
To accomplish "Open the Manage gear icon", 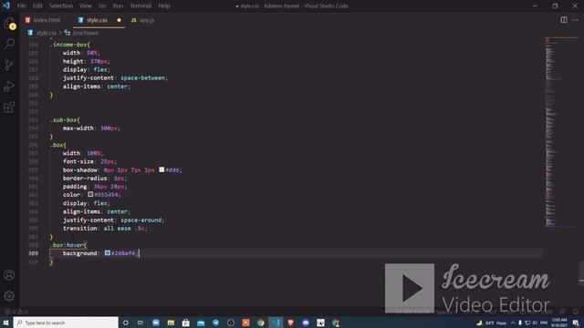I will click(9, 296).
